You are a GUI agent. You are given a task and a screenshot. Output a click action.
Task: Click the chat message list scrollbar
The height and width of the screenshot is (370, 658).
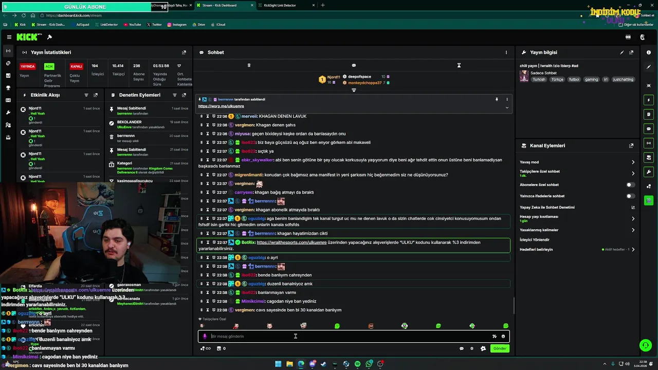click(514, 306)
